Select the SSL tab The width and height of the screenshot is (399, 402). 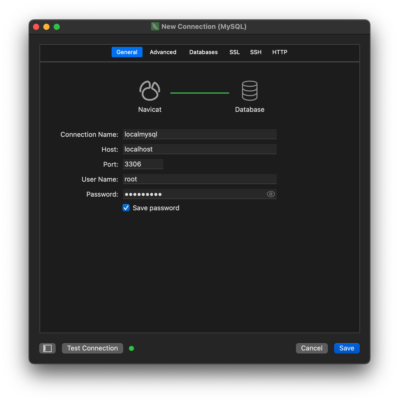click(x=235, y=52)
